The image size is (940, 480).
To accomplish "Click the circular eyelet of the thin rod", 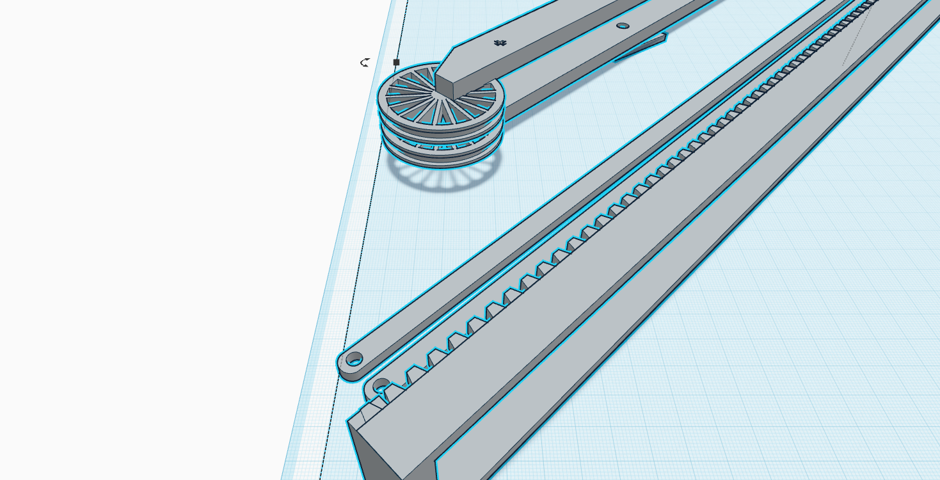I will coord(354,359).
